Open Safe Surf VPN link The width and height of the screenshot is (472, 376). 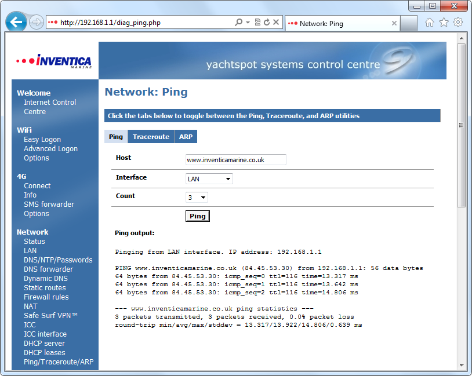pos(50,316)
